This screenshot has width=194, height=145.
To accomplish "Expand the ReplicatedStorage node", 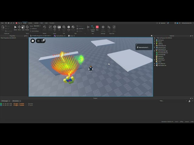I will point(154,51).
